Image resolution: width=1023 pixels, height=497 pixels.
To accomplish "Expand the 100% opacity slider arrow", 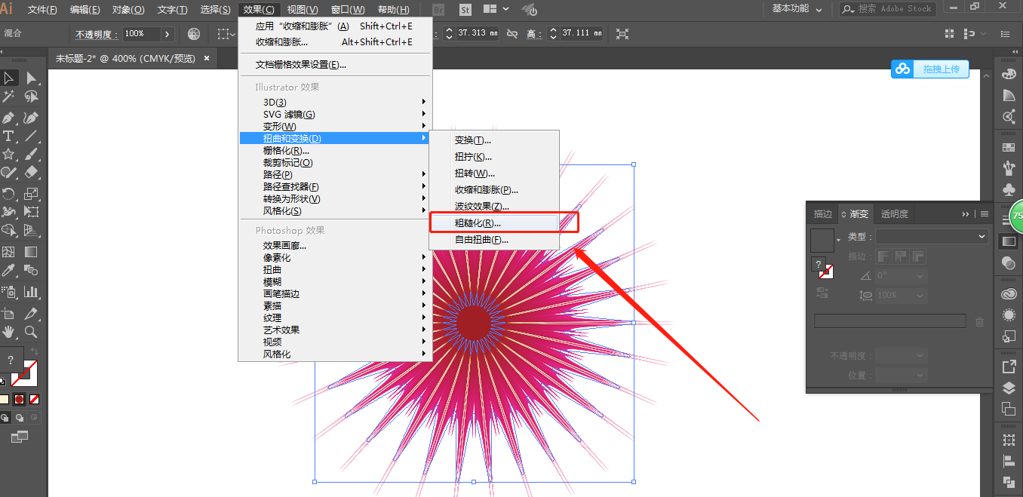I will 167,34.
